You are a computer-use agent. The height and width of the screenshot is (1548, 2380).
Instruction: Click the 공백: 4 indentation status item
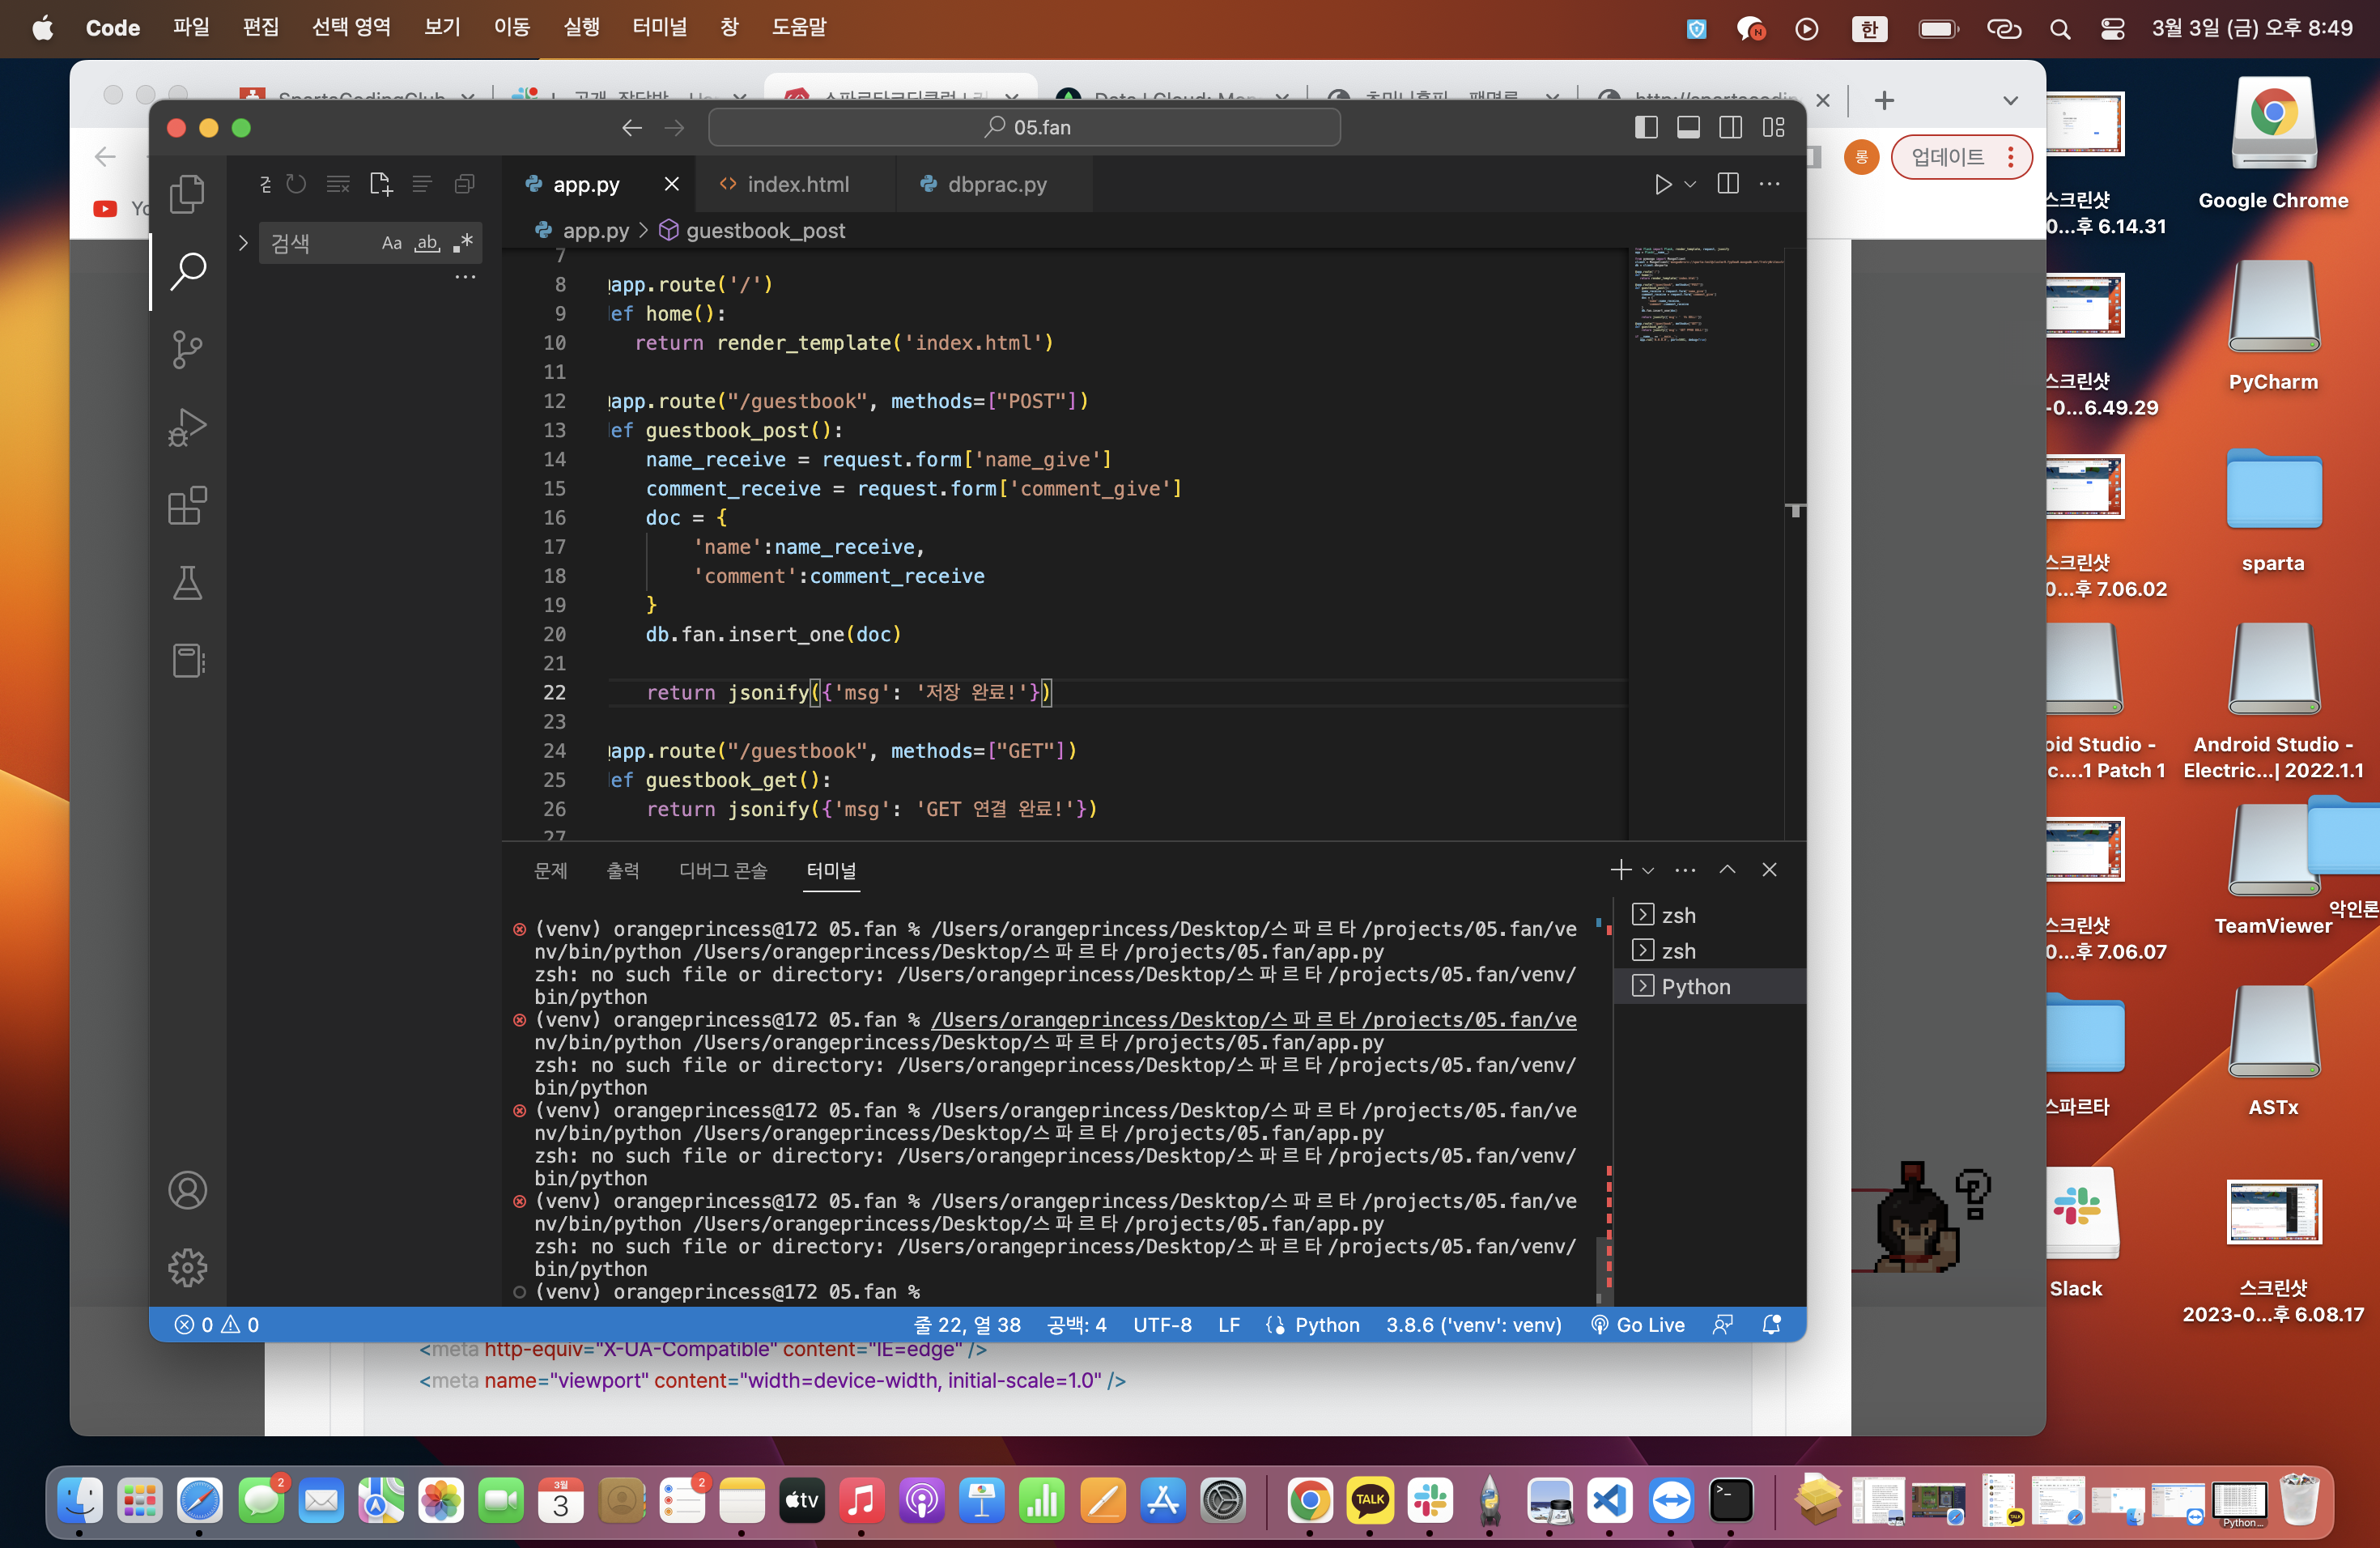(1076, 1324)
